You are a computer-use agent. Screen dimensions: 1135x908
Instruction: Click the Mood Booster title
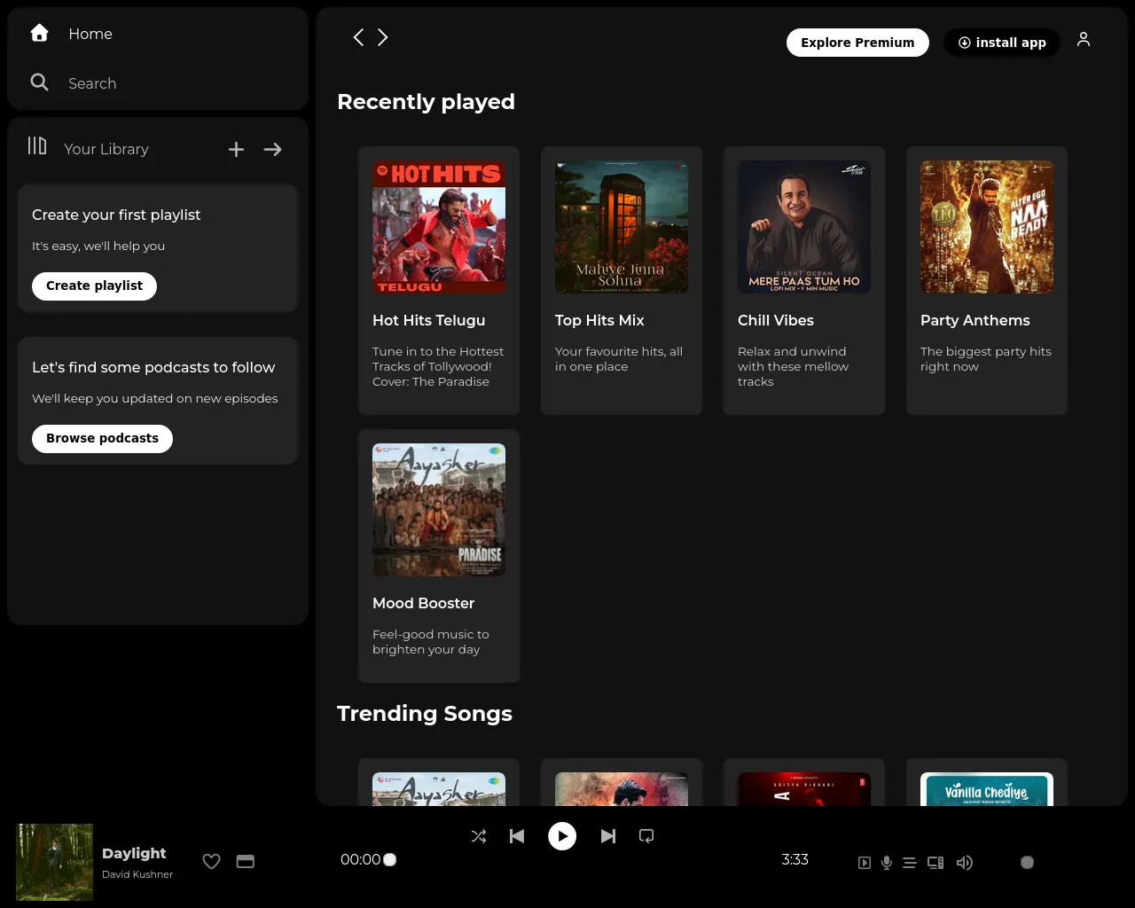click(x=424, y=603)
